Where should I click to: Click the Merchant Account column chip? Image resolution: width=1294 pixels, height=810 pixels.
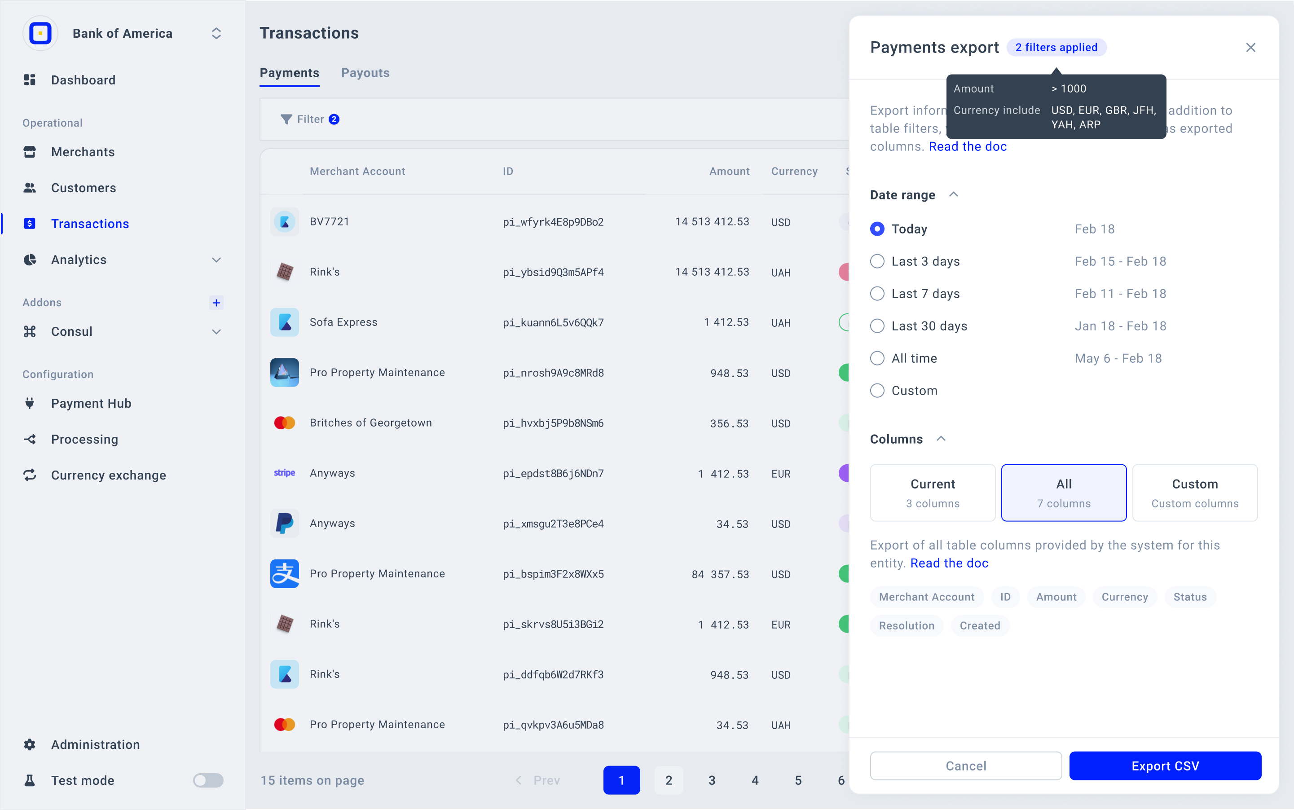tap(927, 597)
